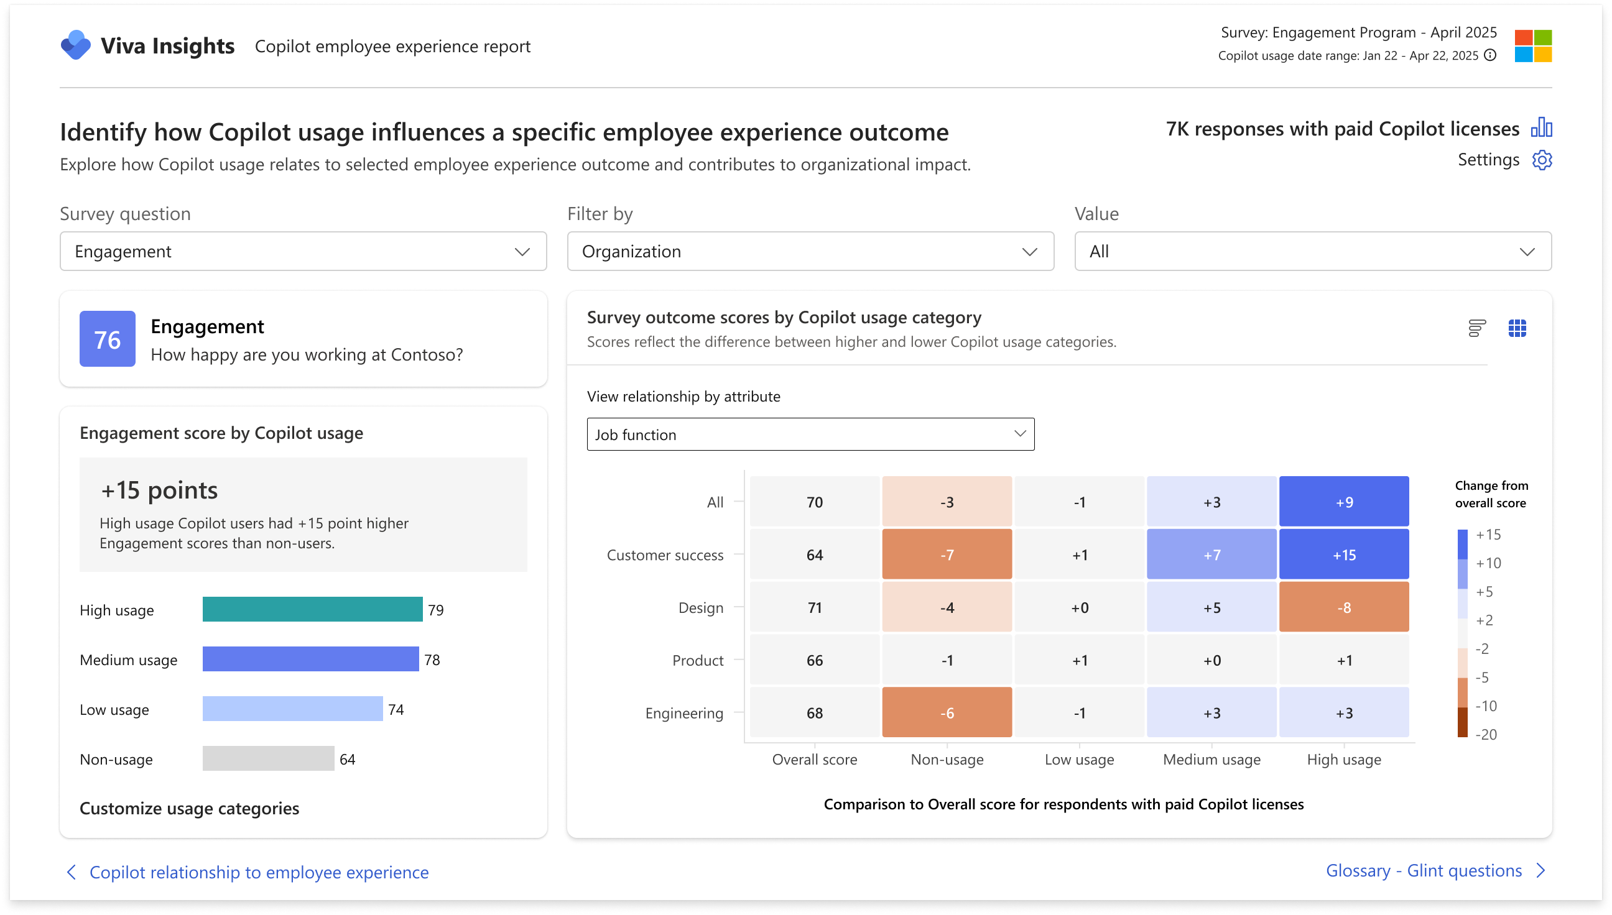Click the Medium usage column header label

click(x=1211, y=759)
